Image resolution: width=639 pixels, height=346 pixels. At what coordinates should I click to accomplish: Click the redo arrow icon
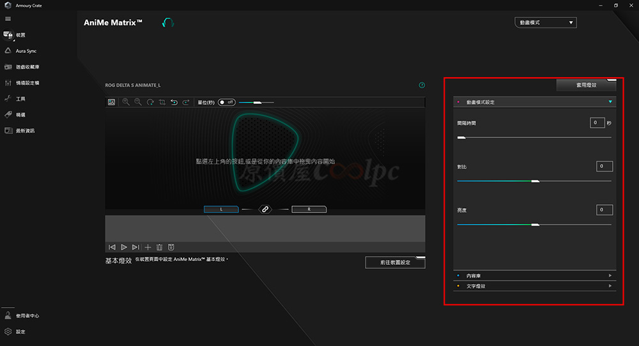[x=186, y=102]
